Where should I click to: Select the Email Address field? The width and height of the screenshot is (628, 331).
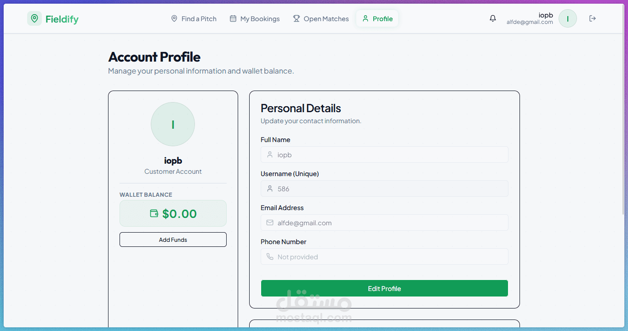click(391, 223)
